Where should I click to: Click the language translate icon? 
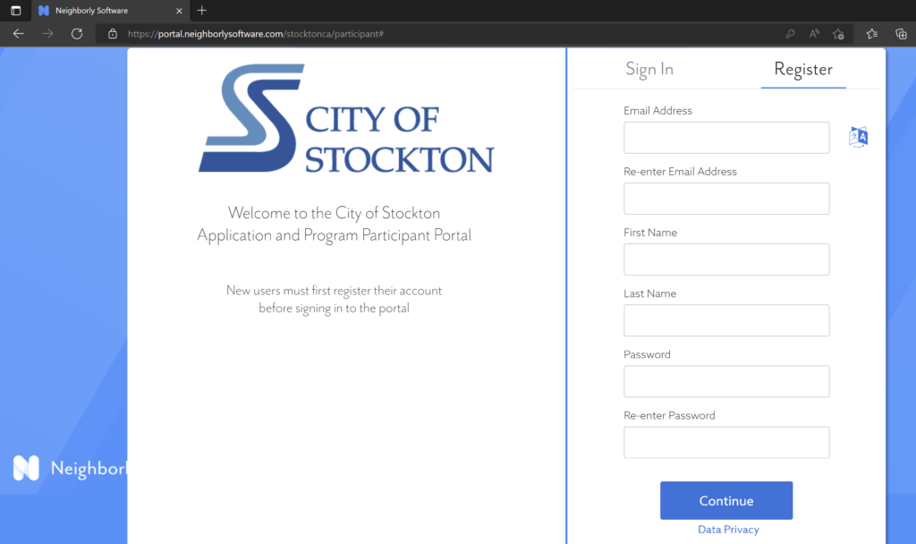pyautogui.click(x=858, y=137)
